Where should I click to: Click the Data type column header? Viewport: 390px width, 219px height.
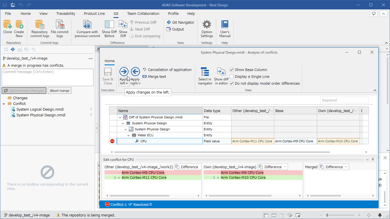click(217, 111)
